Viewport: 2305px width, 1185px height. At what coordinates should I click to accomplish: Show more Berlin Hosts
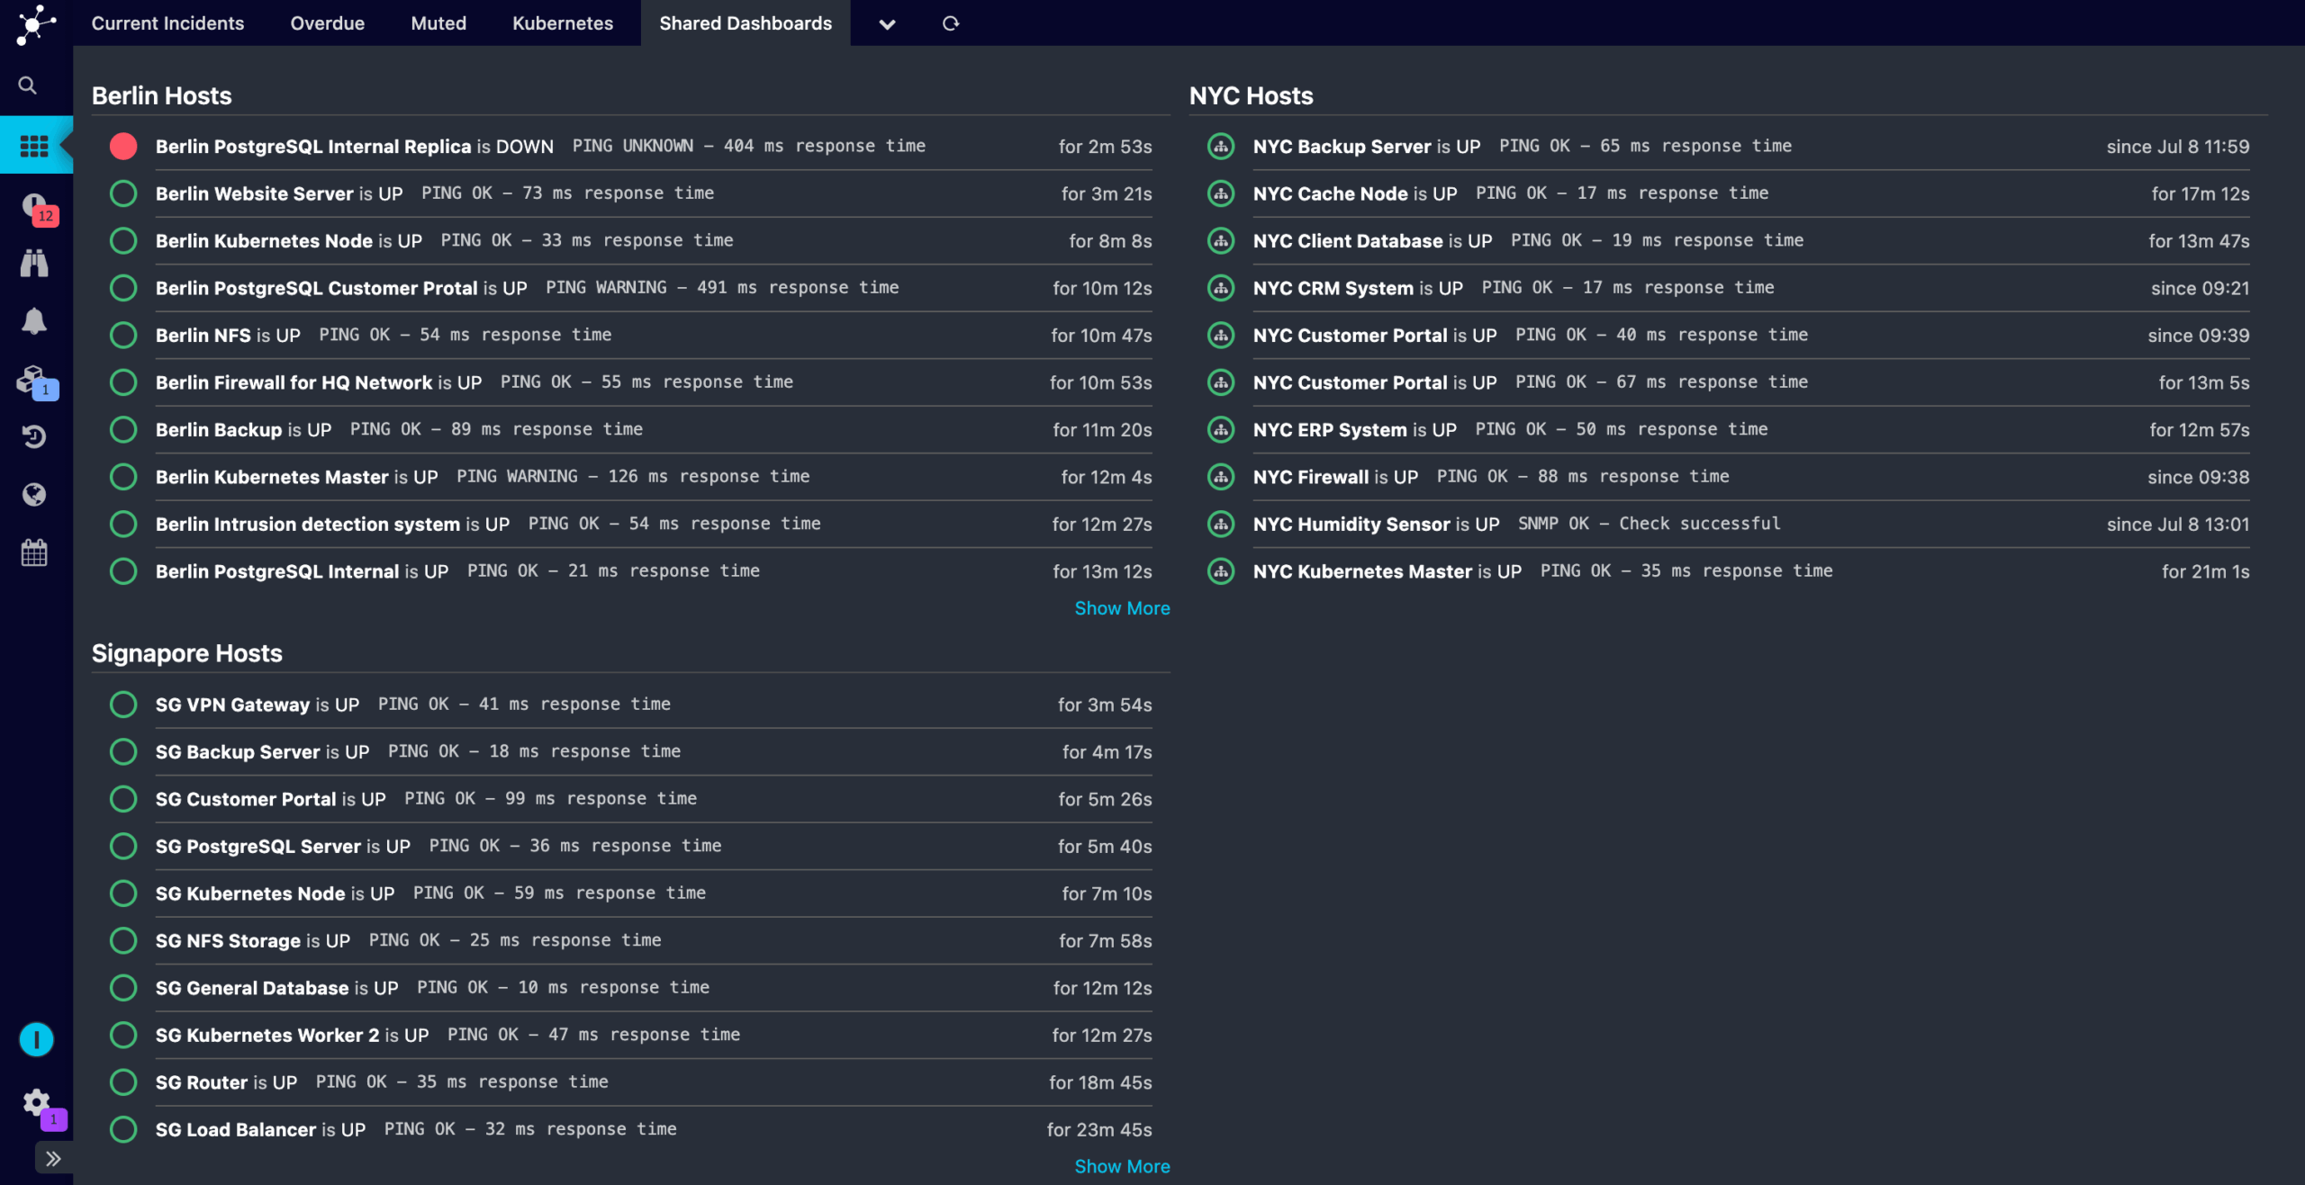[1122, 608]
